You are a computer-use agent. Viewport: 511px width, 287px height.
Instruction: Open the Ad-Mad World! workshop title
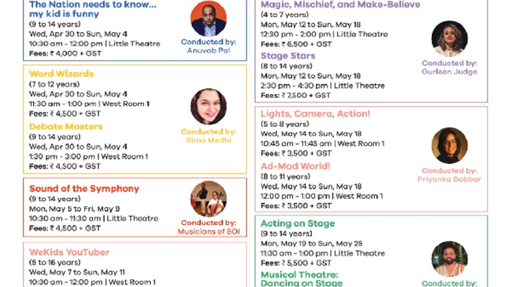(x=296, y=166)
